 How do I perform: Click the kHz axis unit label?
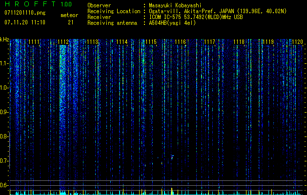(4, 39)
